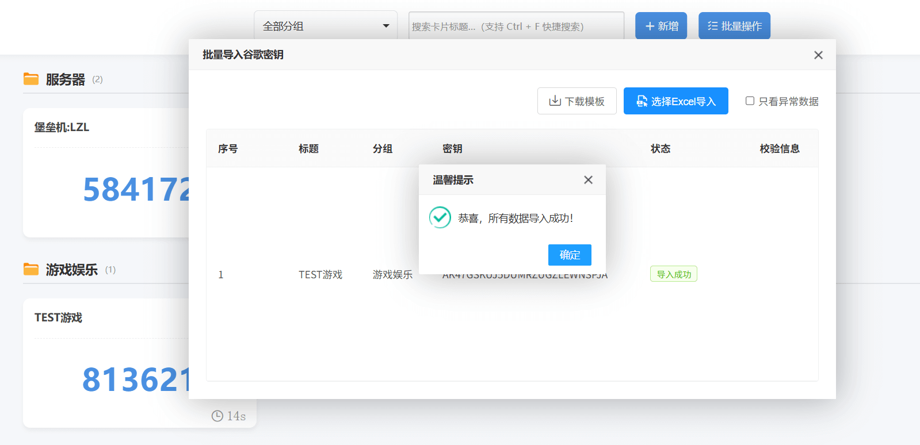Click the 恭喜，所有数据导入成功 message

tap(516, 218)
